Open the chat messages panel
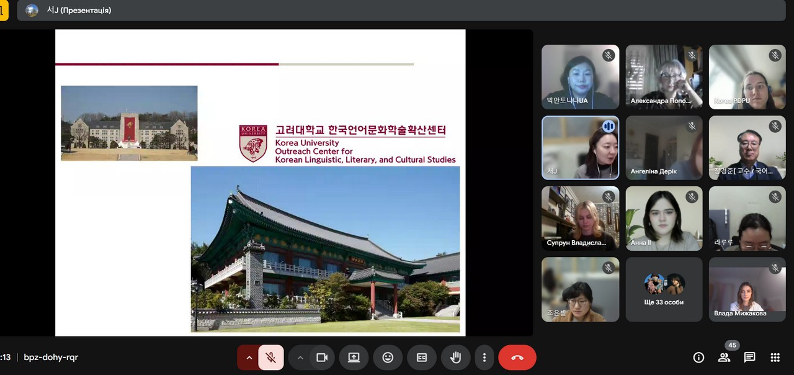The height and width of the screenshot is (375, 794). (x=749, y=358)
